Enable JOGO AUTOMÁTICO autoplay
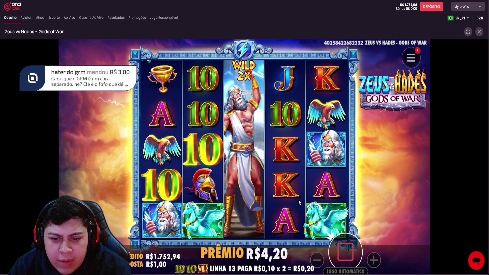Screen dimensions: 489x275 pos(345,271)
